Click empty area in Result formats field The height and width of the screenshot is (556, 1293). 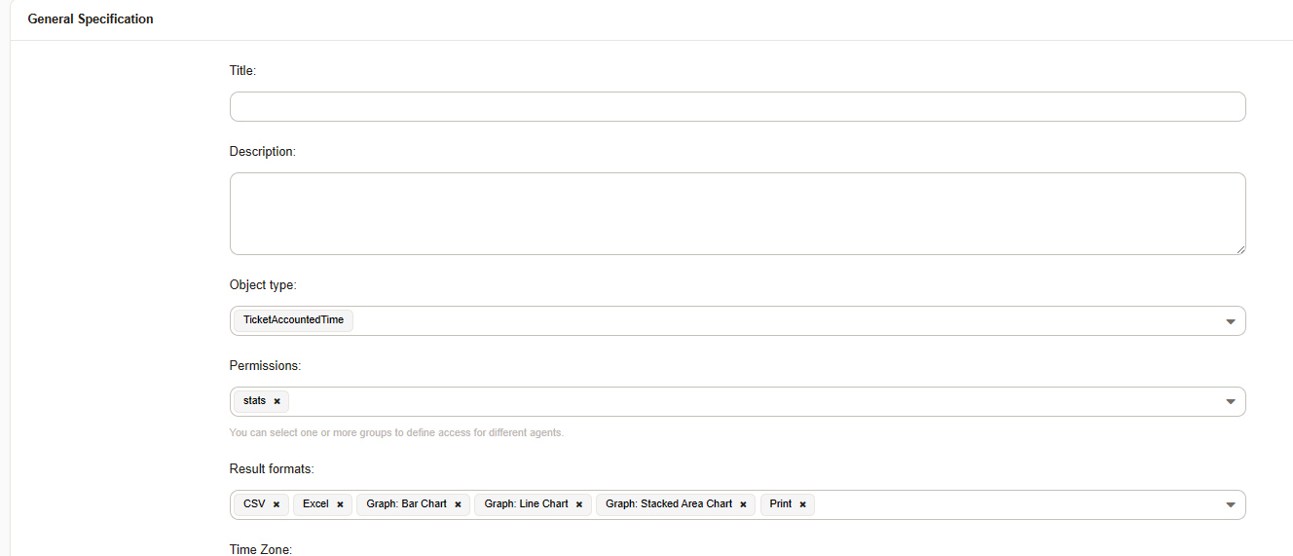(x=1013, y=505)
